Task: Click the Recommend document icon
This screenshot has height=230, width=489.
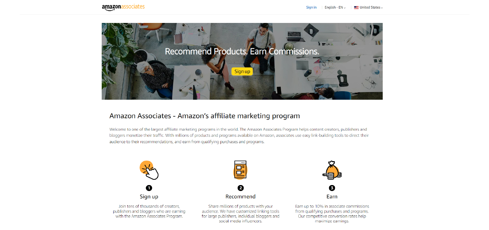Action: point(240,170)
